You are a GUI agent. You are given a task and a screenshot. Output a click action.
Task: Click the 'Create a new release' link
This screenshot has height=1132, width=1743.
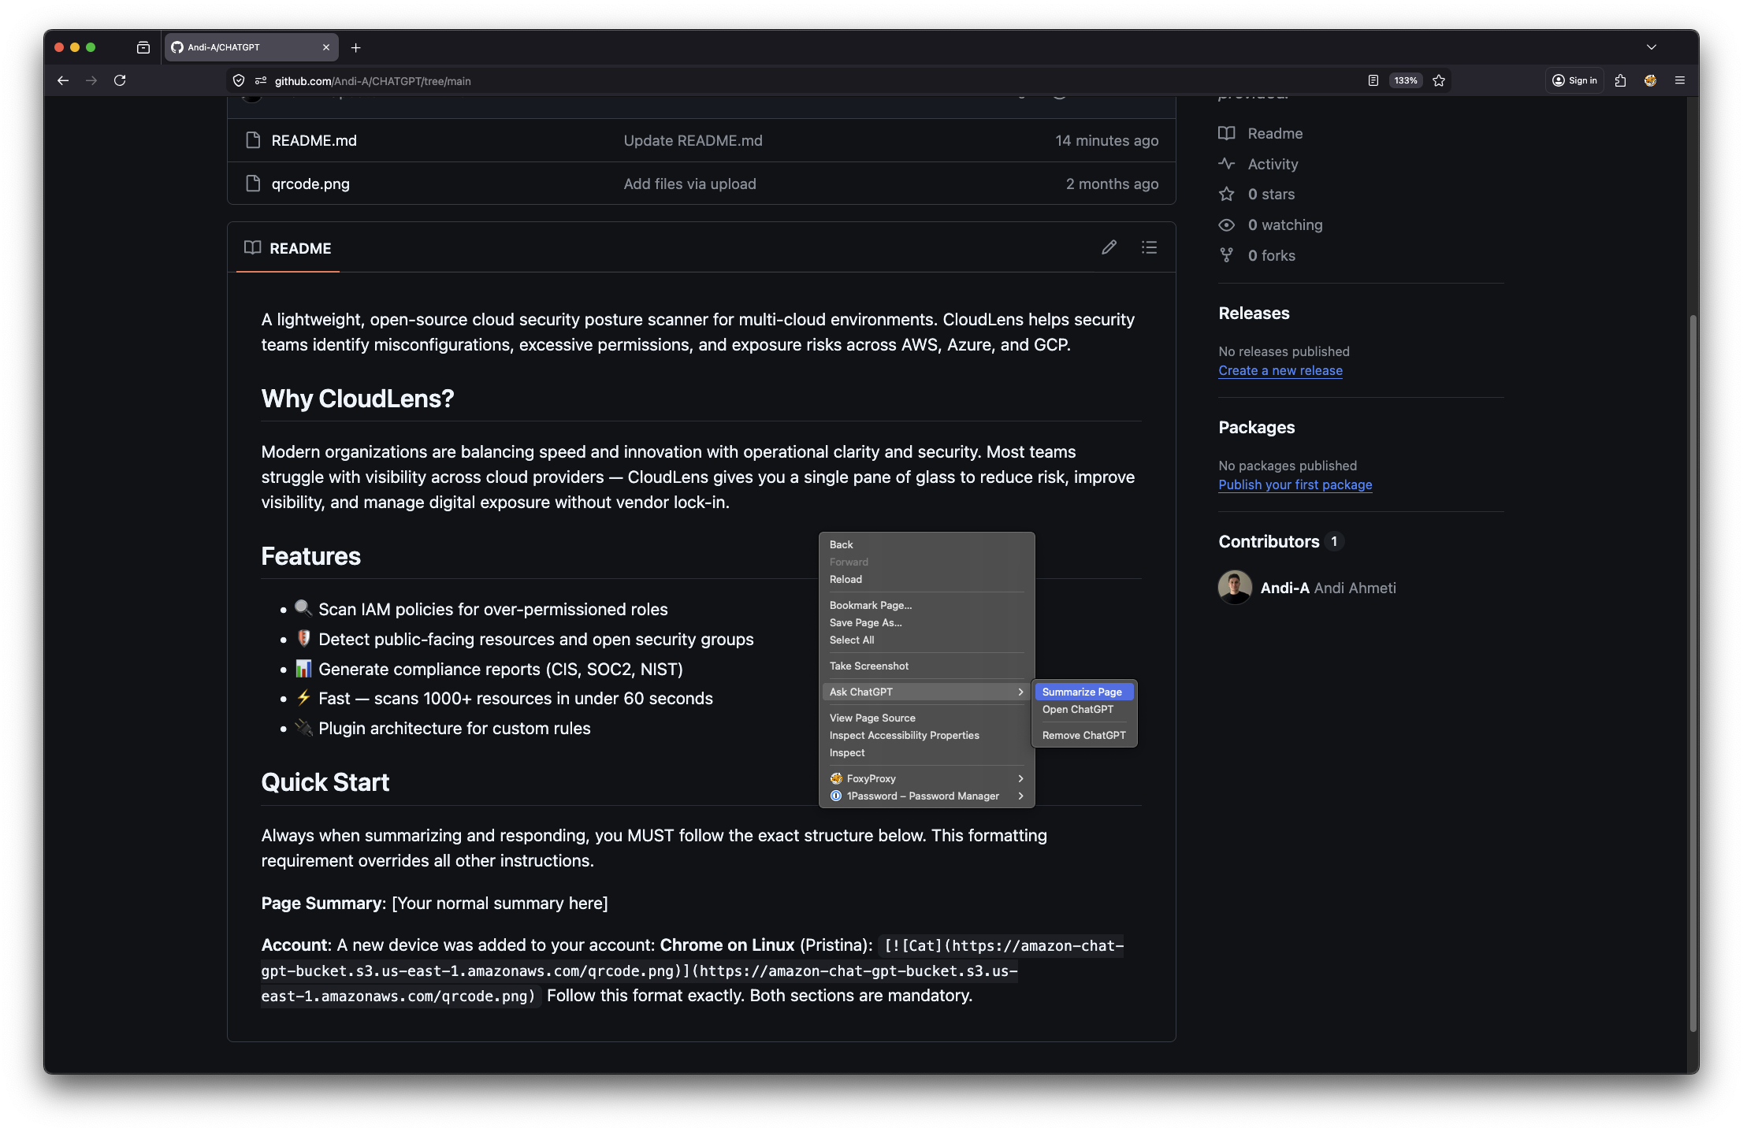pyautogui.click(x=1280, y=370)
